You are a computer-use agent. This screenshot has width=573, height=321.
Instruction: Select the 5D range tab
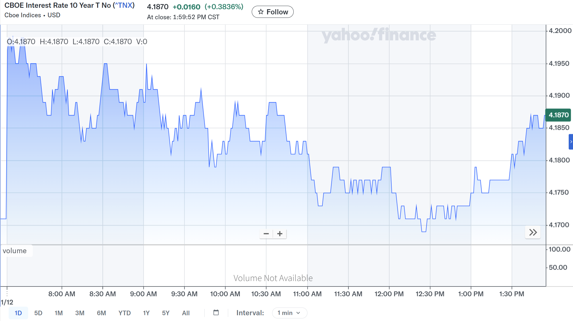coord(38,313)
